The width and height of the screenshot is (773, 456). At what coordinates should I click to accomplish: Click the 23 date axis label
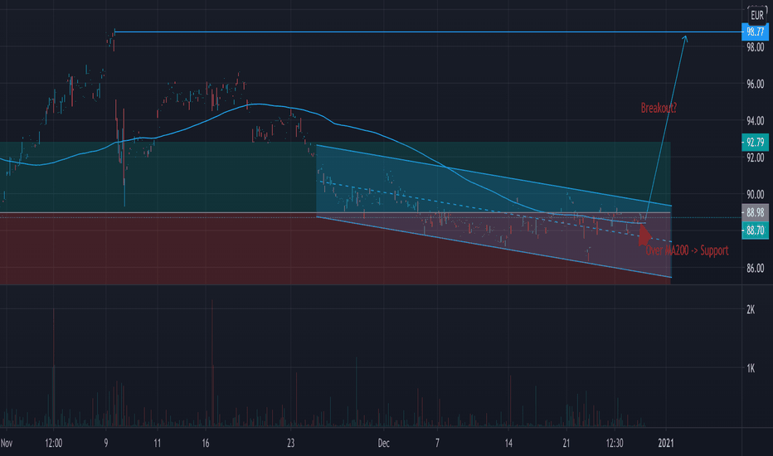point(291,443)
